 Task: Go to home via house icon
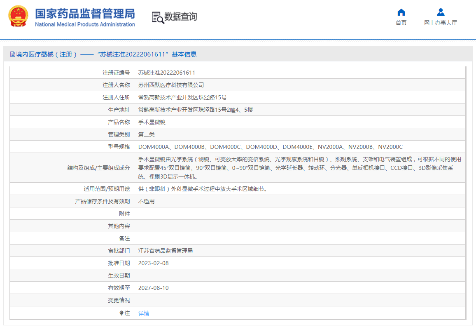[401, 12]
